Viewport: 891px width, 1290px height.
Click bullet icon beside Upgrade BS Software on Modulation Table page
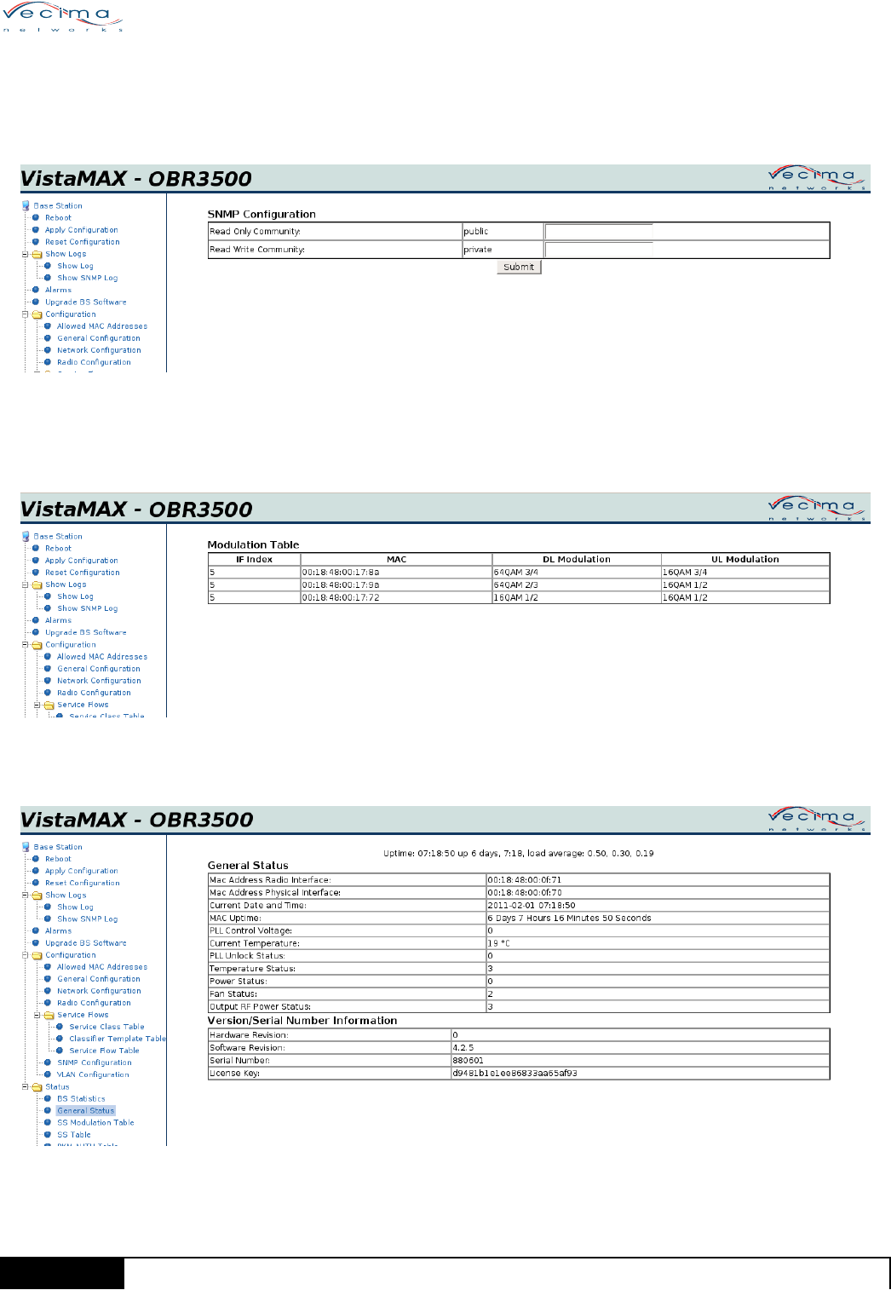36,632
